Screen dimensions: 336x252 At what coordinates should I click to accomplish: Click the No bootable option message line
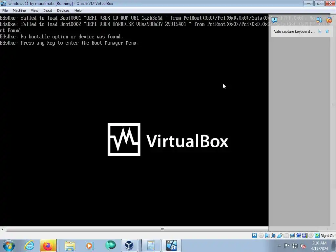pyautogui.click(x=61, y=37)
